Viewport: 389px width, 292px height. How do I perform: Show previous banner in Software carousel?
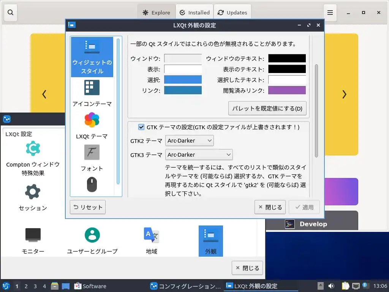[44, 94]
